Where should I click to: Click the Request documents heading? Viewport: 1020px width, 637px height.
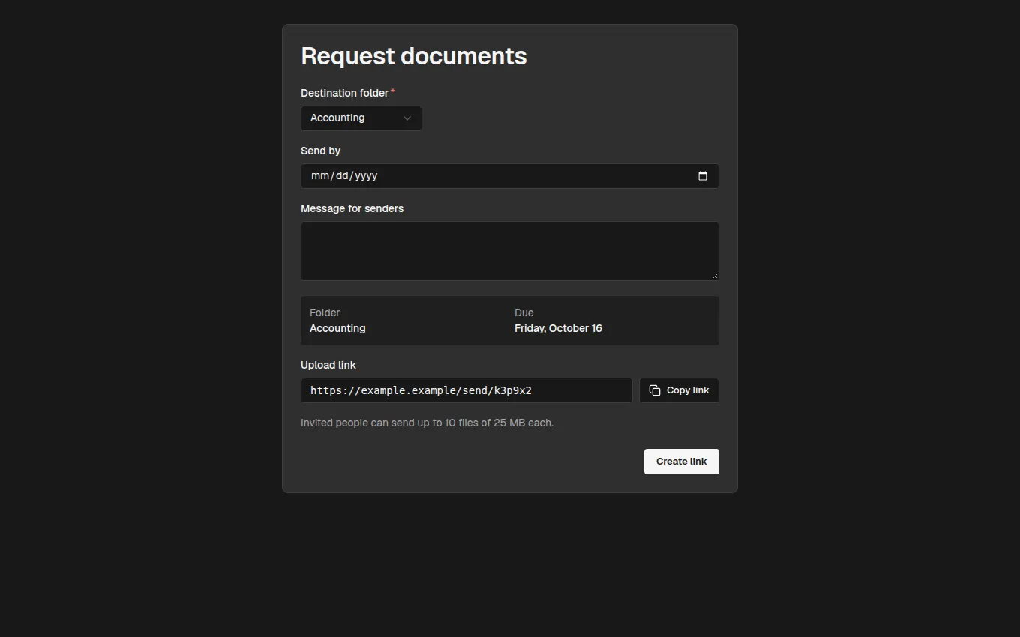click(414, 56)
